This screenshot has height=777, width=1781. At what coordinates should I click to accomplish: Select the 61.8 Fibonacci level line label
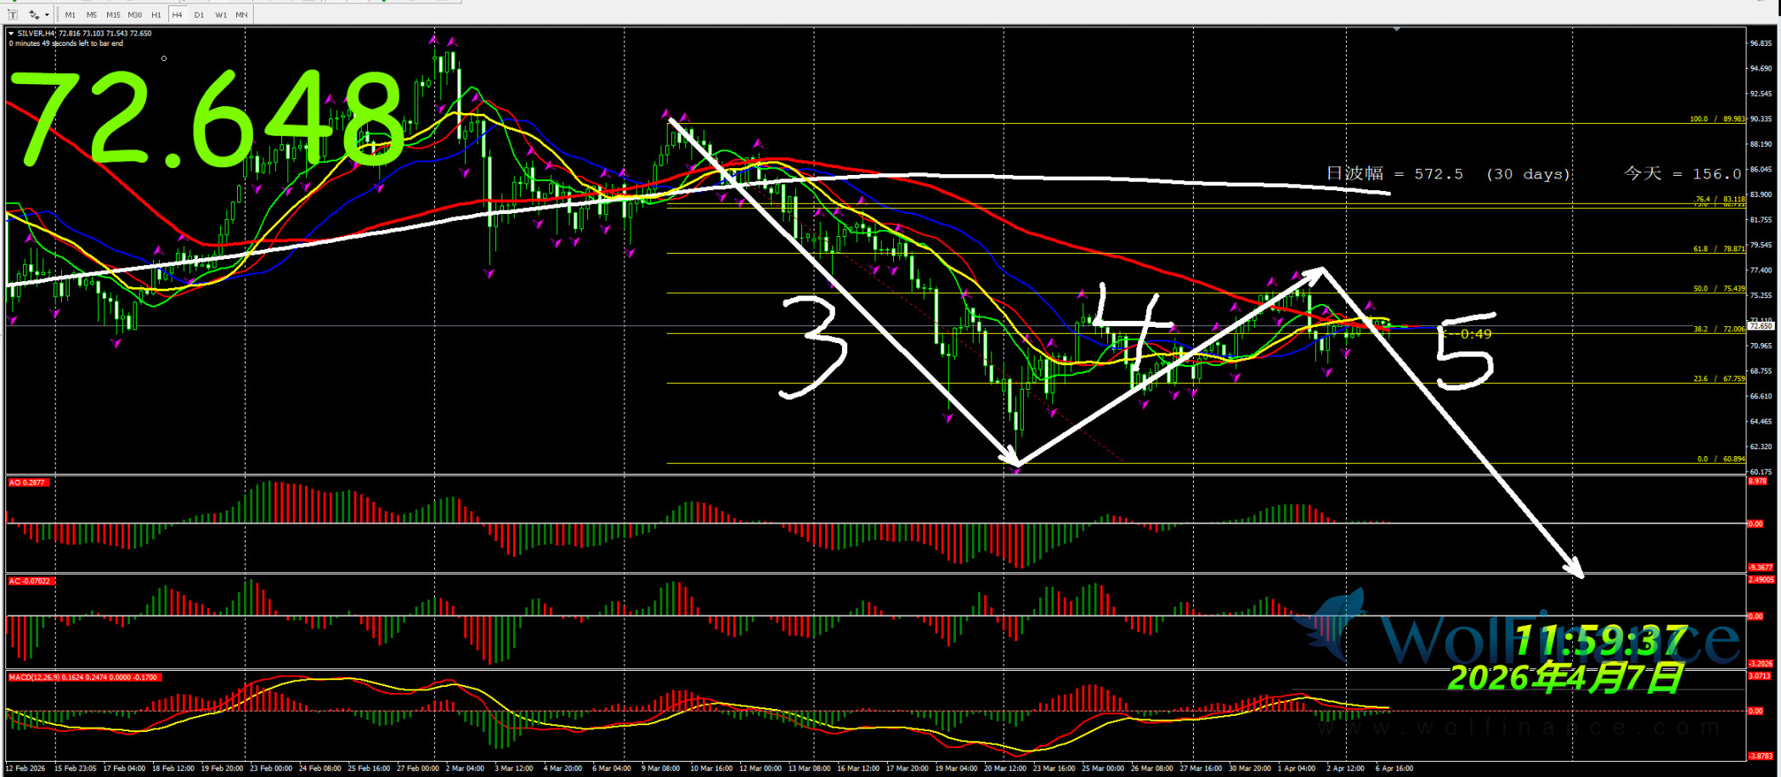tap(1718, 249)
